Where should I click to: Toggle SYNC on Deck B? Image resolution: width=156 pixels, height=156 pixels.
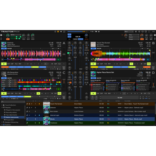[93, 49]
